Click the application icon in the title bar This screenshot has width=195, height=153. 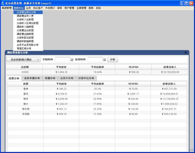click(3, 3)
